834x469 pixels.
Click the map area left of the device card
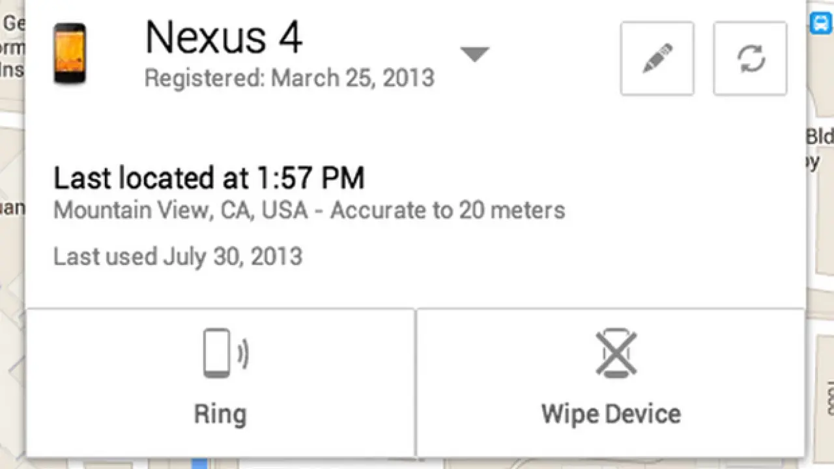(x=12, y=293)
